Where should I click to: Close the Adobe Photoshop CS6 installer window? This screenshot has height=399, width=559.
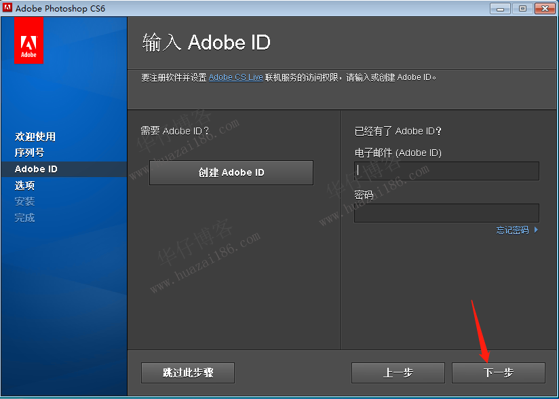(545, 9)
